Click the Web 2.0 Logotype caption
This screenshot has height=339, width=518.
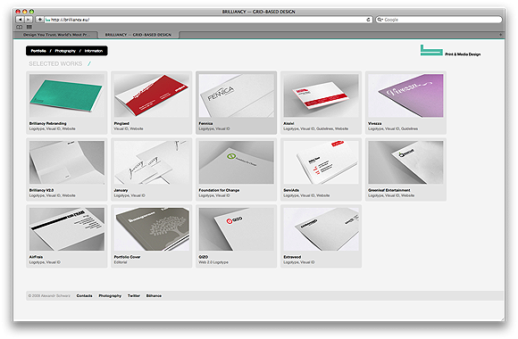click(213, 262)
